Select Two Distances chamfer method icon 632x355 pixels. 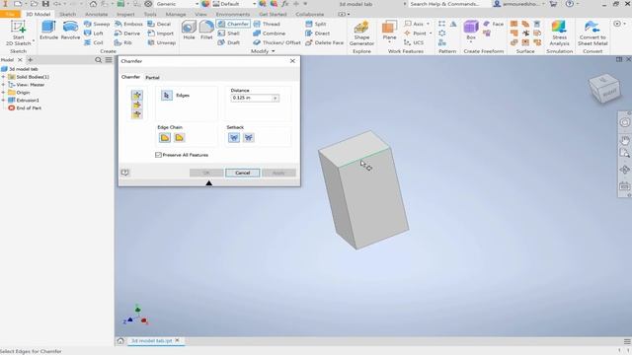pyautogui.click(x=137, y=114)
